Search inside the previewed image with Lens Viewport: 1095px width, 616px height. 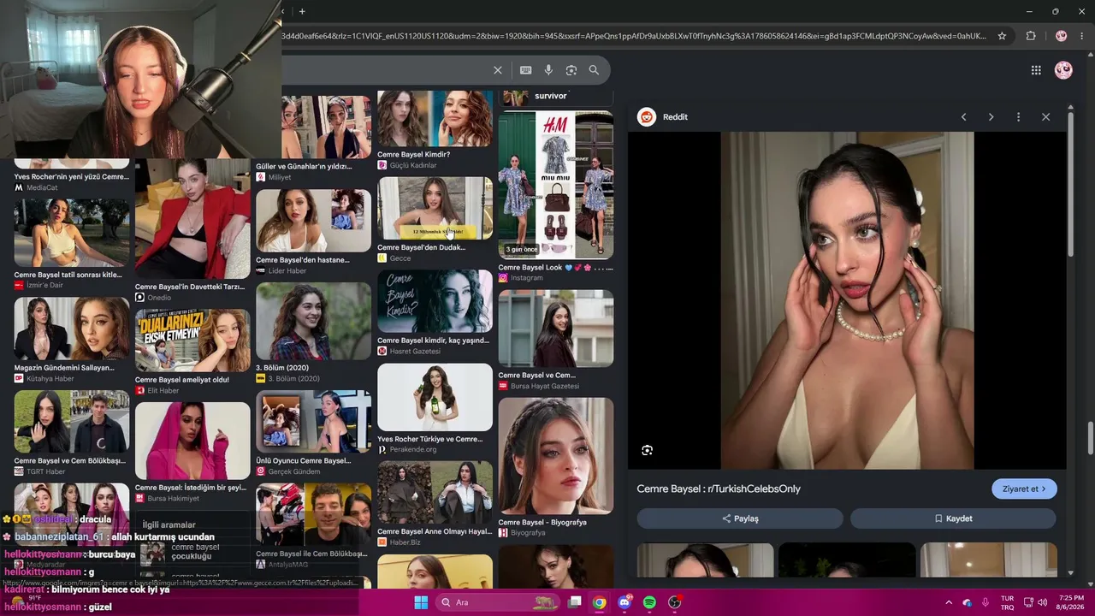[x=648, y=450]
